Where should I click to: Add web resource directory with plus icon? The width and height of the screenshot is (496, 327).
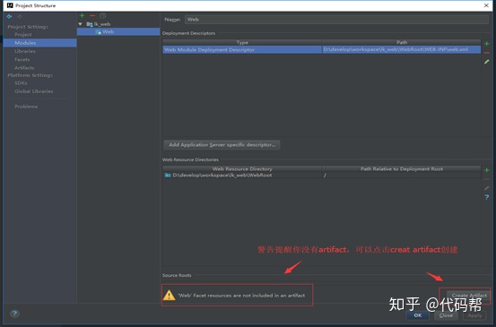coord(486,170)
